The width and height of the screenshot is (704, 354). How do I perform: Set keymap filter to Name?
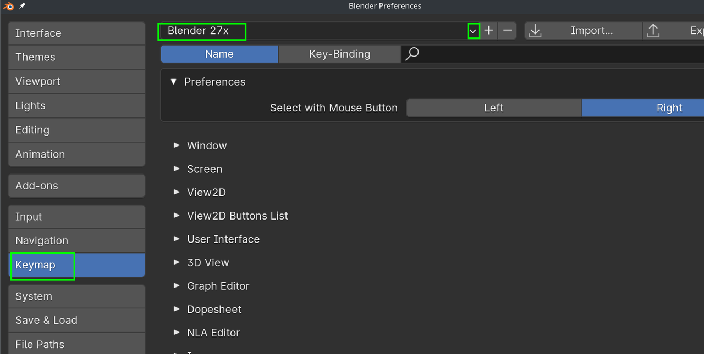[219, 54]
